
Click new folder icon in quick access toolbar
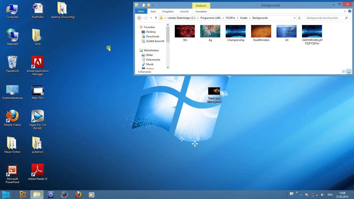pyautogui.click(x=149, y=5)
